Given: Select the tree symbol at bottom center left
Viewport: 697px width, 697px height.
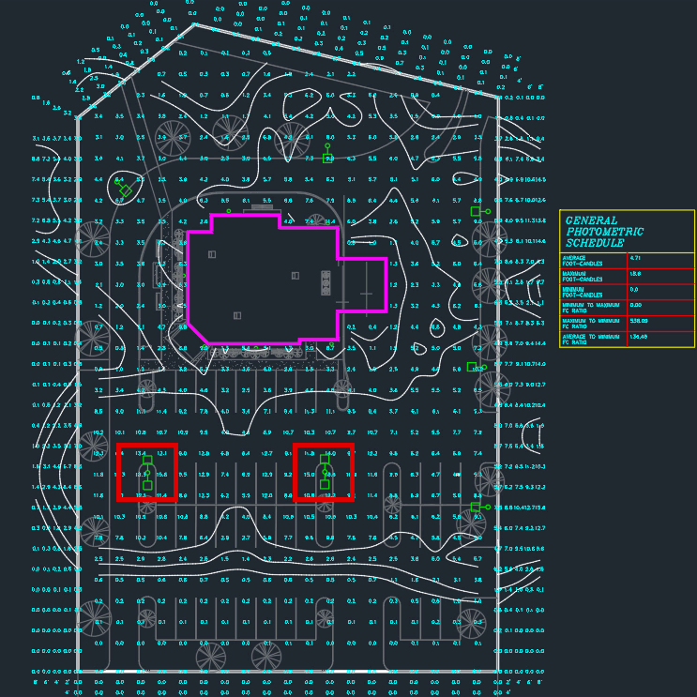Looking at the screenshot, I should point(211,657).
